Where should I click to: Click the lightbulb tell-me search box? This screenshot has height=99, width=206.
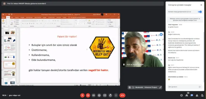pyautogui.click(x=77, y=17)
